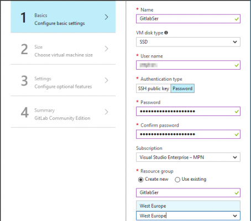Select the highlighted West Europe suggestion
This screenshot has width=251, height=221.
tap(188, 206)
